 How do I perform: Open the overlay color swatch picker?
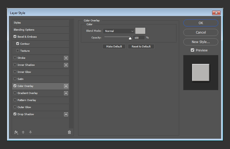tap(140, 31)
